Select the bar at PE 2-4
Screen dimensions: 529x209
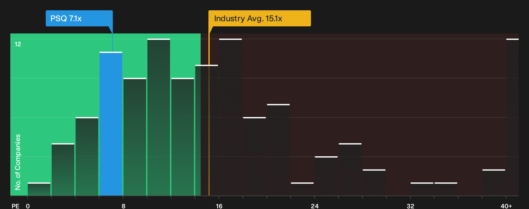tap(63, 169)
